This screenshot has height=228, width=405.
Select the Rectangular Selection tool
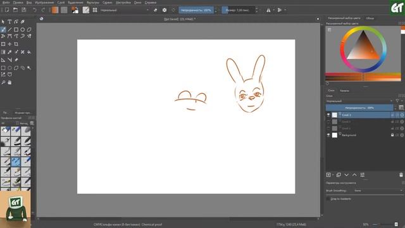3,68
